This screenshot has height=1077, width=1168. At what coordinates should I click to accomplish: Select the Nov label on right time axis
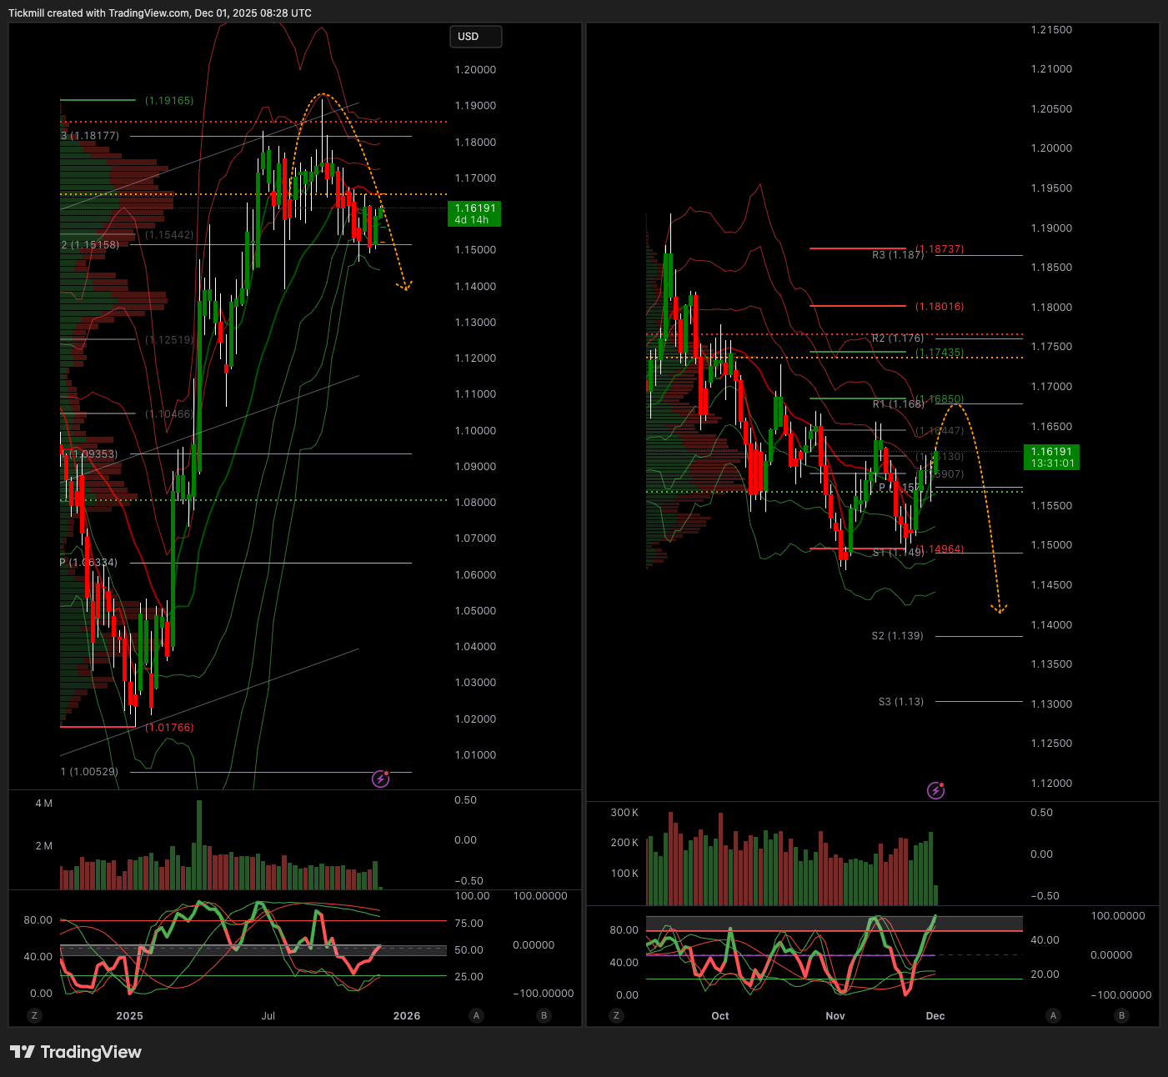(835, 1015)
